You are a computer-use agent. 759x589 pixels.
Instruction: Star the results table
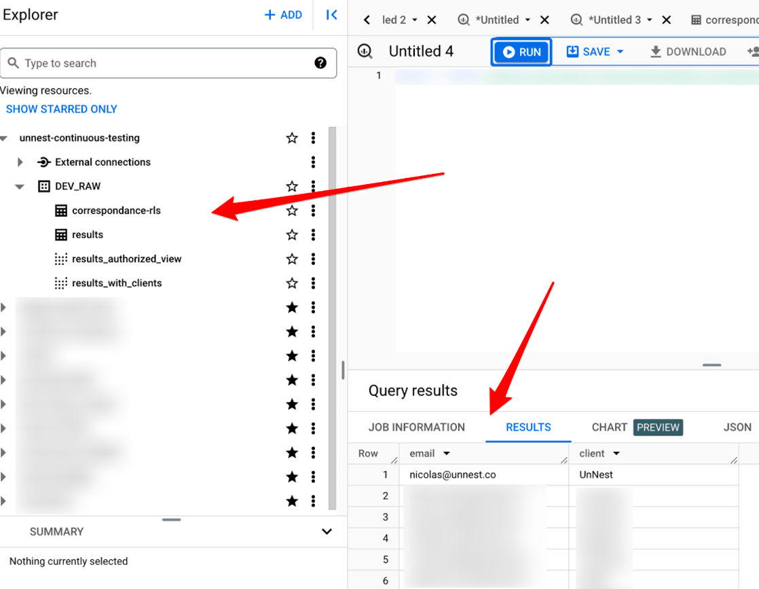click(x=292, y=235)
